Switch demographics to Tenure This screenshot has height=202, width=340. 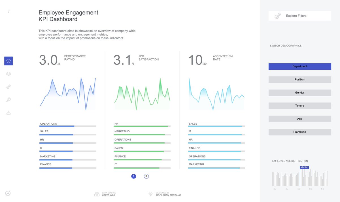point(300,106)
